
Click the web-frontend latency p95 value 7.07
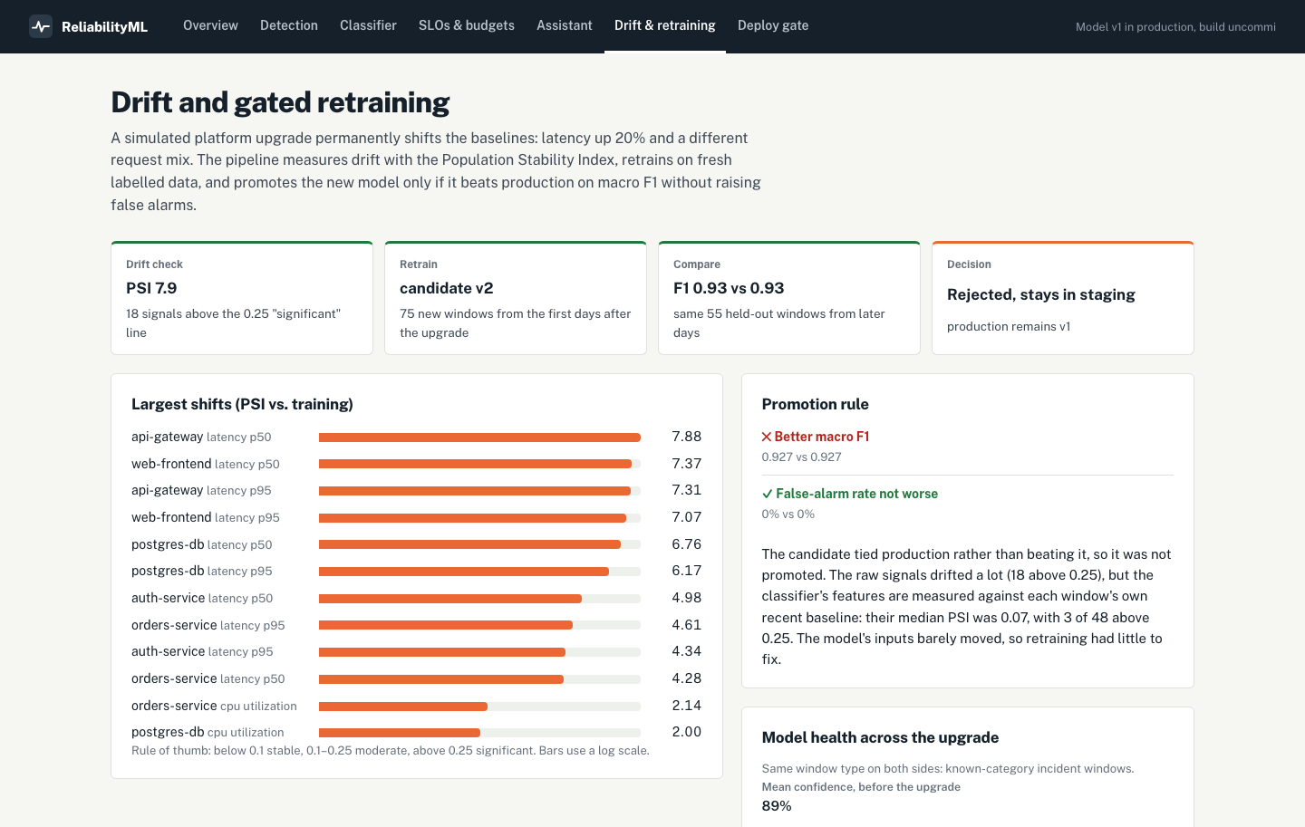coord(686,517)
